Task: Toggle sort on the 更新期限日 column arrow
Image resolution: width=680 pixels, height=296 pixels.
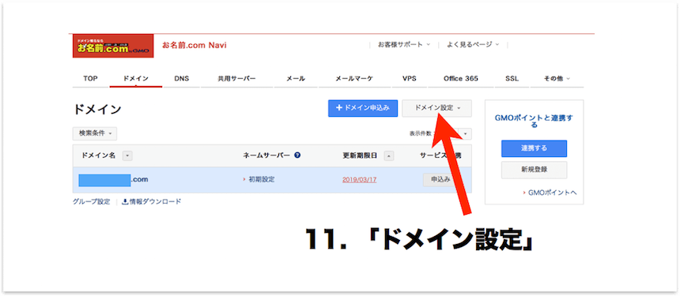Action: click(x=389, y=155)
